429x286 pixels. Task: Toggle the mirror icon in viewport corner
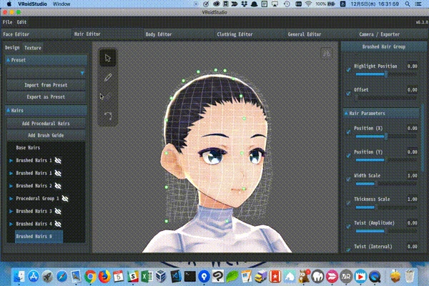click(x=327, y=54)
